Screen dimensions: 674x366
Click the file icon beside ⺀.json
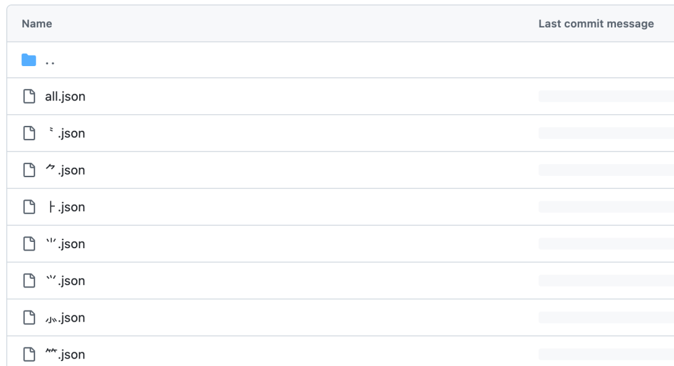pyautogui.click(x=29, y=133)
